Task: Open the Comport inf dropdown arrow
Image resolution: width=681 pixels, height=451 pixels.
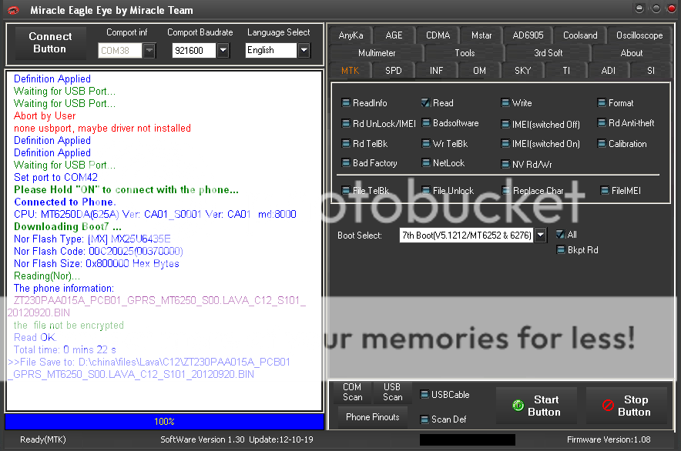Action: [149, 51]
